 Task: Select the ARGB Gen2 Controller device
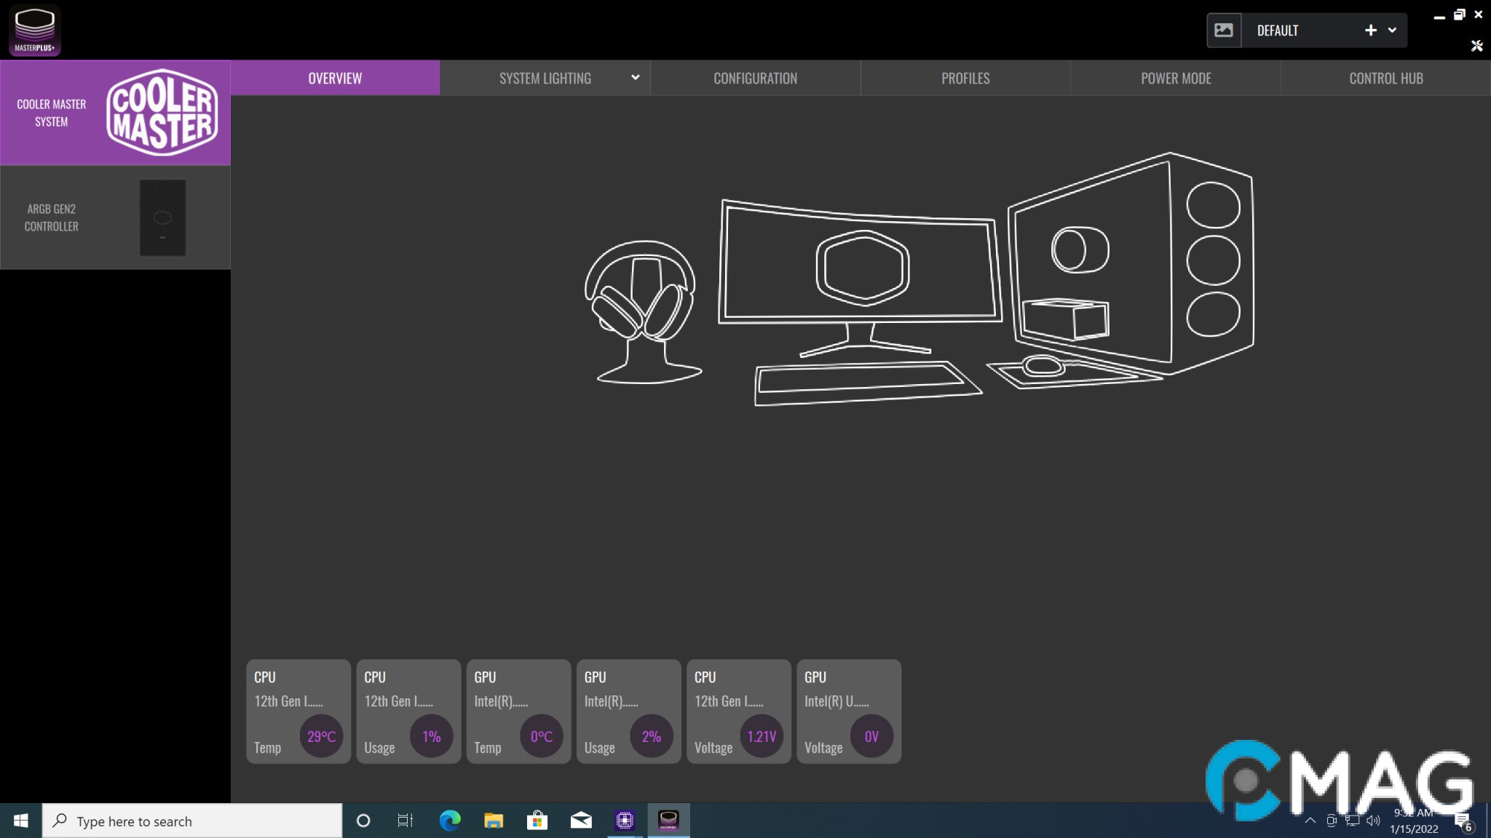[x=115, y=218]
